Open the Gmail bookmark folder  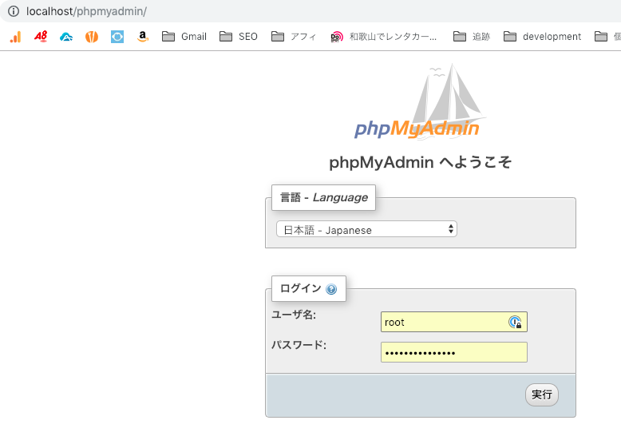click(184, 37)
